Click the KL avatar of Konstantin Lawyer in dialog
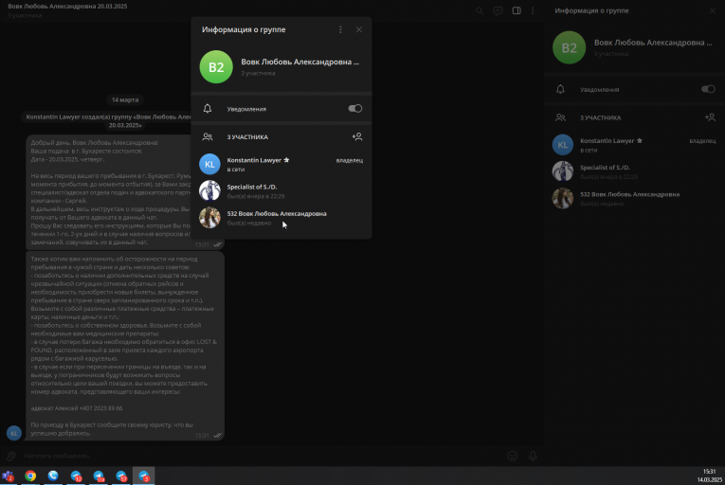 click(x=209, y=164)
